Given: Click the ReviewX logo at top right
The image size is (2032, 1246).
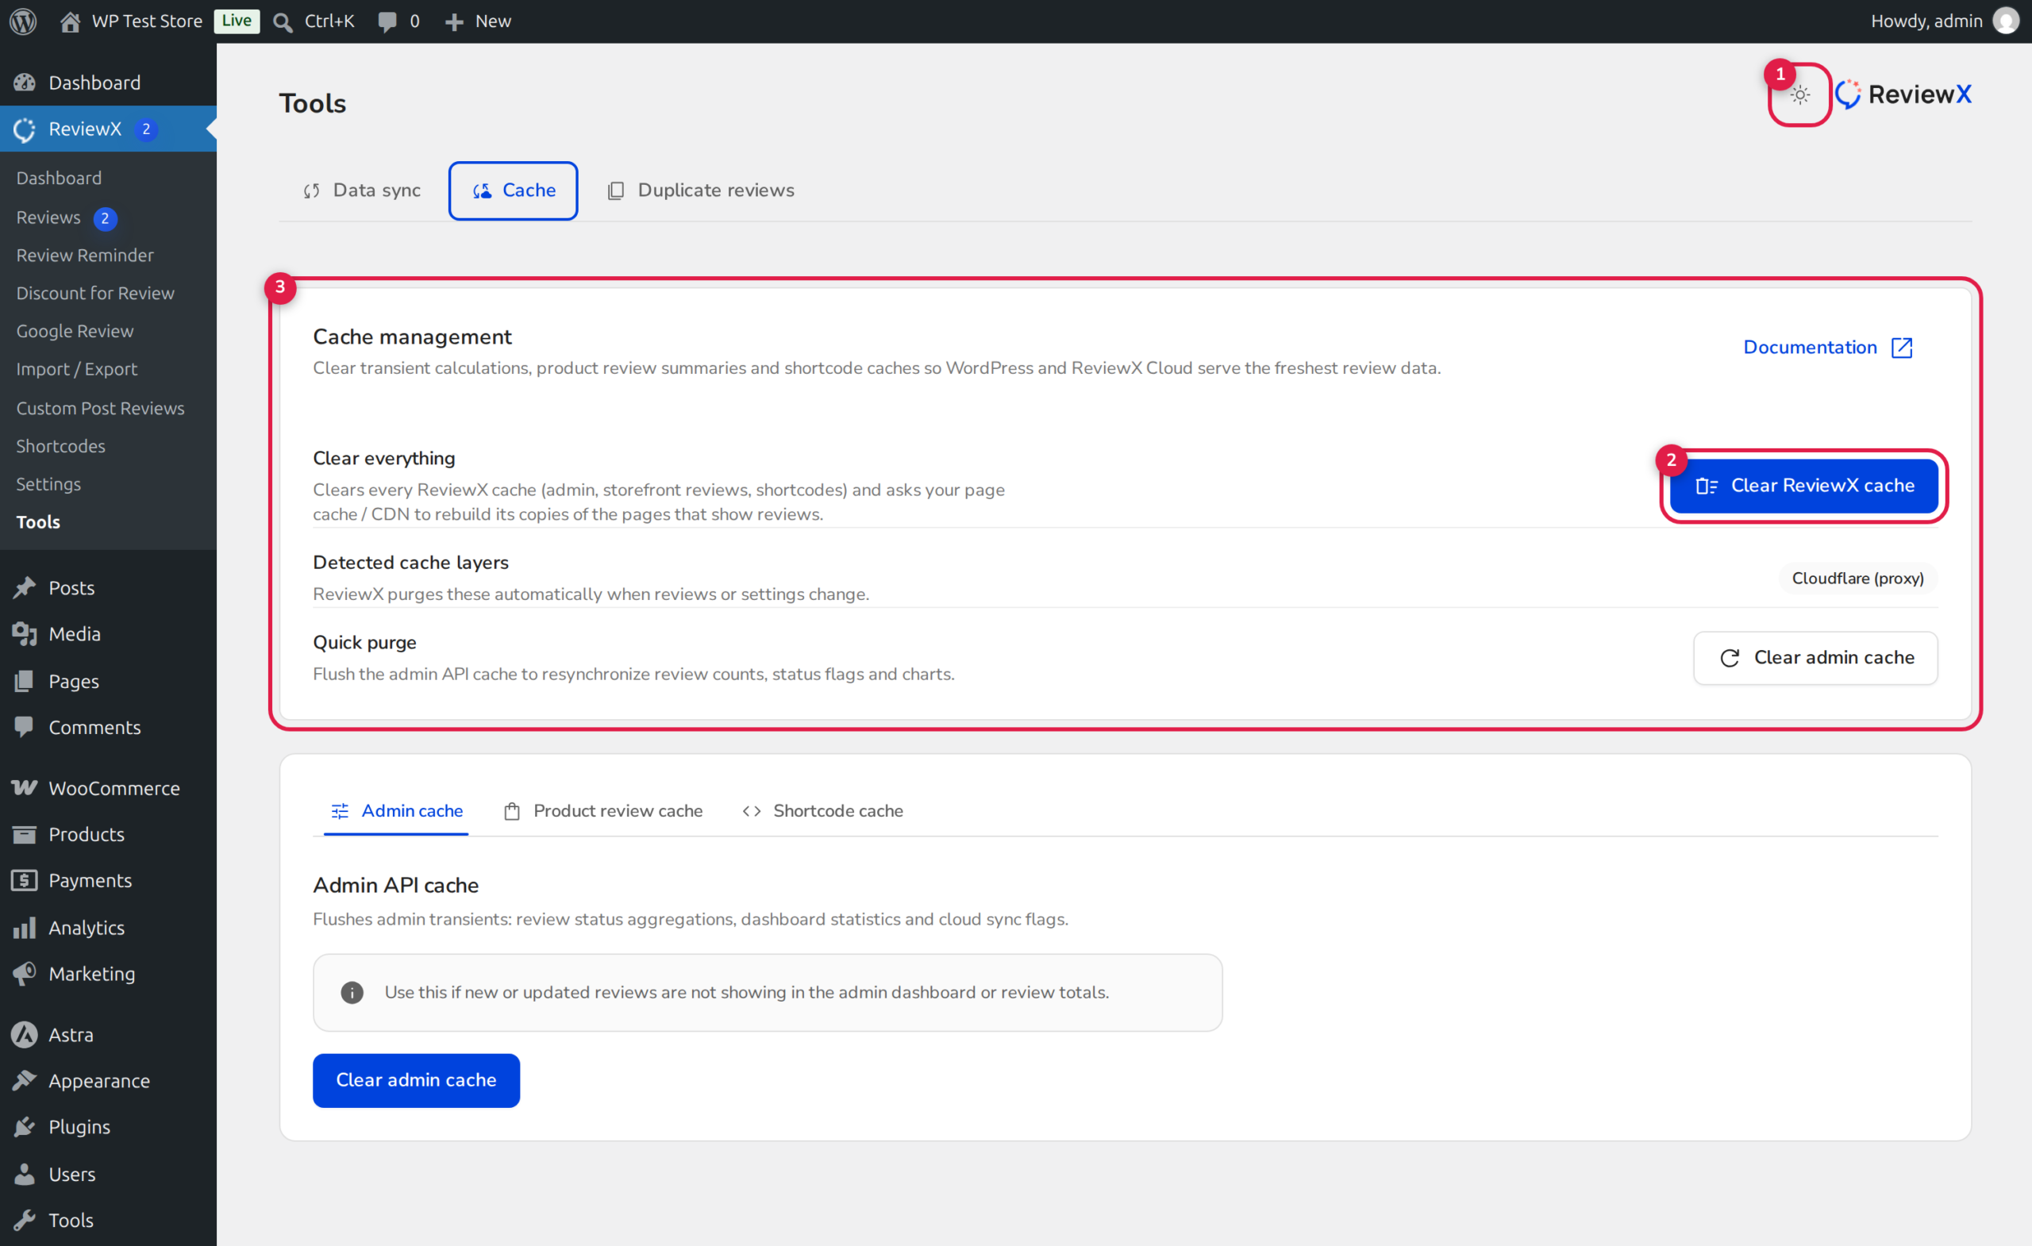Looking at the screenshot, I should click(1904, 94).
